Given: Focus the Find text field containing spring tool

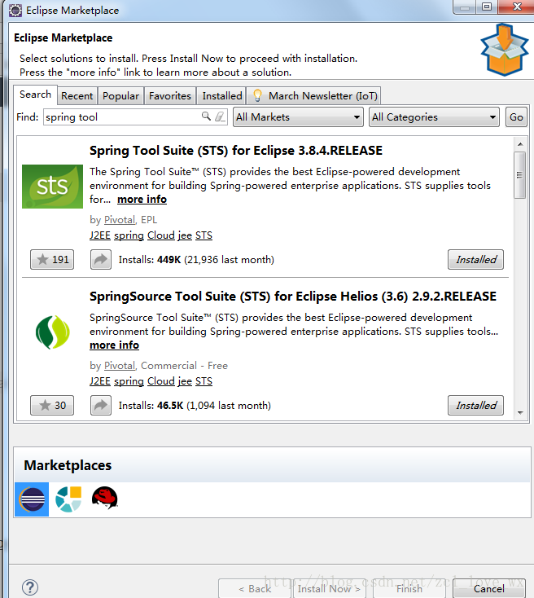Looking at the screenshot, I should pos(135,117).
